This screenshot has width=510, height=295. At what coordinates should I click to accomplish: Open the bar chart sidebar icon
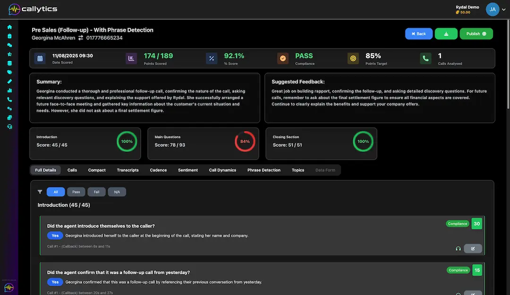click(9, 91)
